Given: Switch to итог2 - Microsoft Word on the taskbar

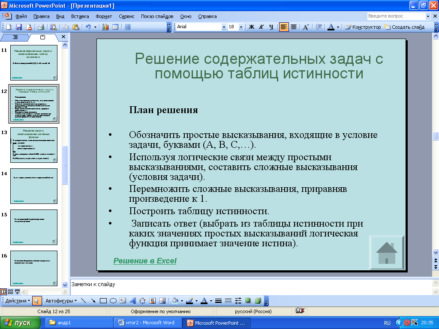Looking at the screenshot, I should click(147, 323).
